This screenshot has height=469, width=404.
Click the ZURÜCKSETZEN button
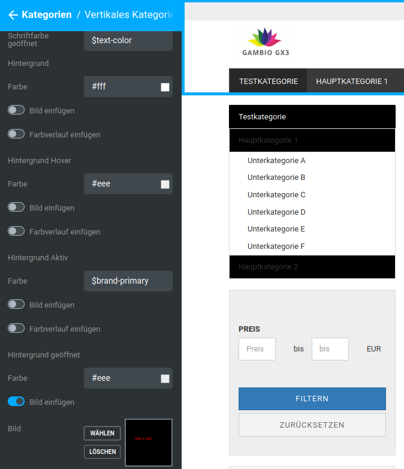coord(312,425)
